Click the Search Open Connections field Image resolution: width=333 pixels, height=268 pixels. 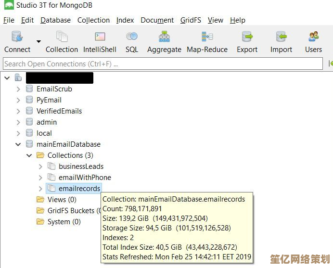tap(163, 64)
